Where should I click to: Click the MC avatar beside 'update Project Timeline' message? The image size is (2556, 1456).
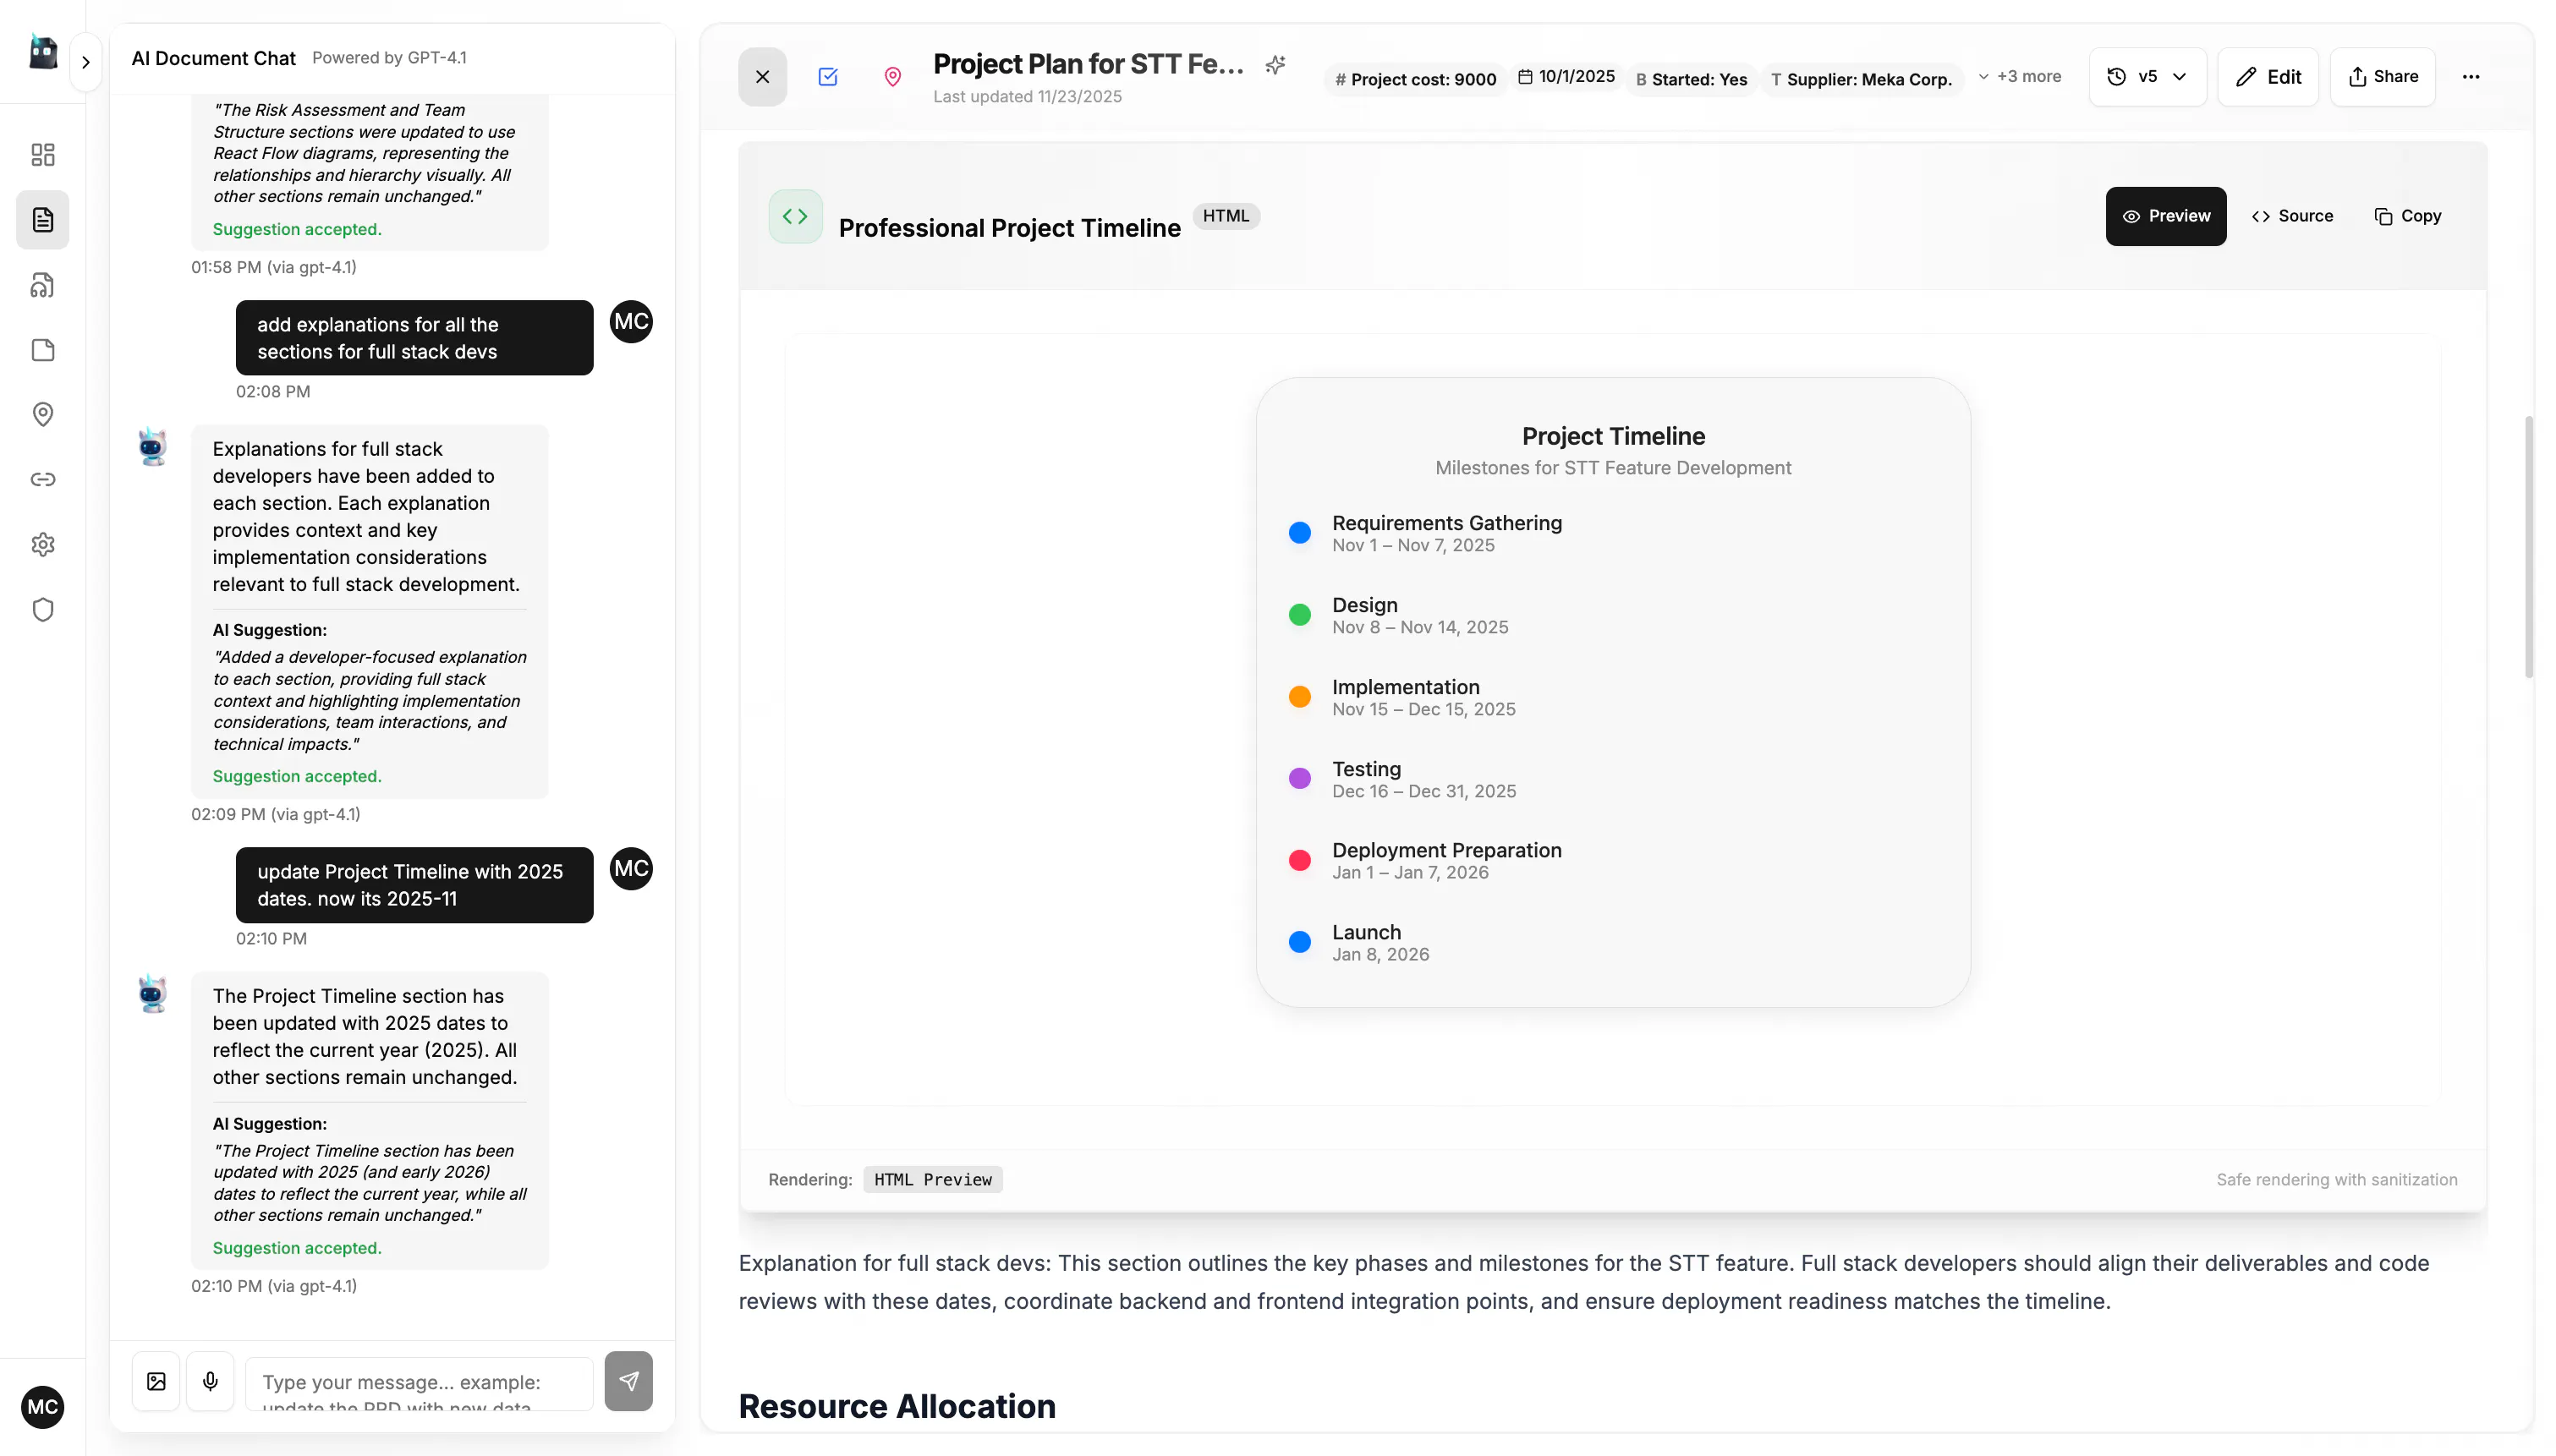(631, 868)
